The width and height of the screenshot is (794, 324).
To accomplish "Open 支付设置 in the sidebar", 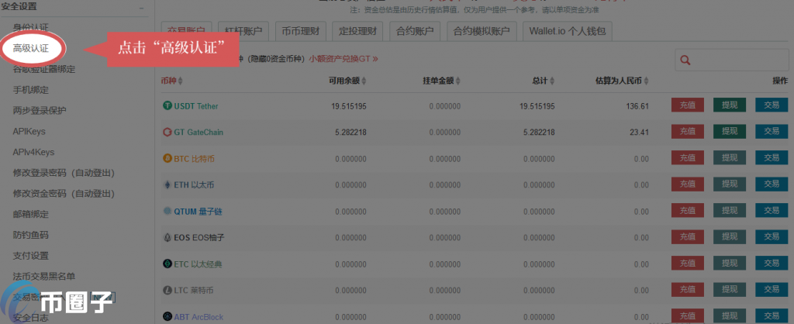I will coord(31,256).
